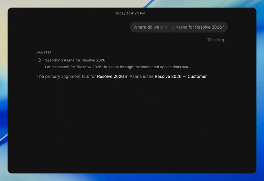Click the first bold "Resolve 2026" in the reply
This screenshot has width=264, height=181.
coord(111,77)
